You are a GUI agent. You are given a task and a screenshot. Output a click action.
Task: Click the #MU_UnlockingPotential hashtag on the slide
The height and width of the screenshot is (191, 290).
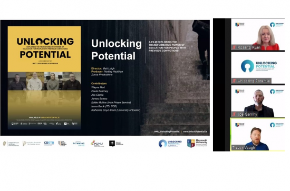pyautogui.click(x=167, y=132)
